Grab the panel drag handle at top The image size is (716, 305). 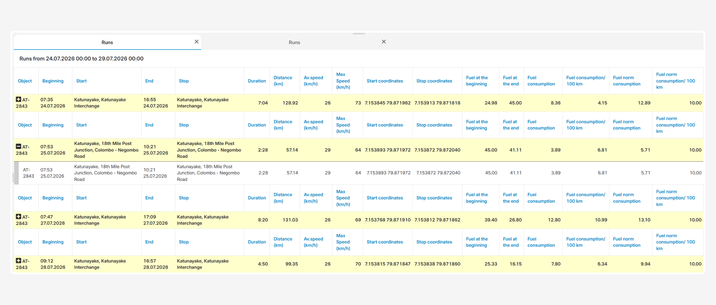(x=359, y=34)
